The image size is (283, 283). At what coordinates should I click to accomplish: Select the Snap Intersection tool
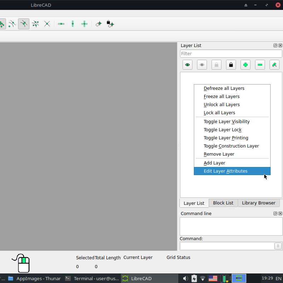47,24
